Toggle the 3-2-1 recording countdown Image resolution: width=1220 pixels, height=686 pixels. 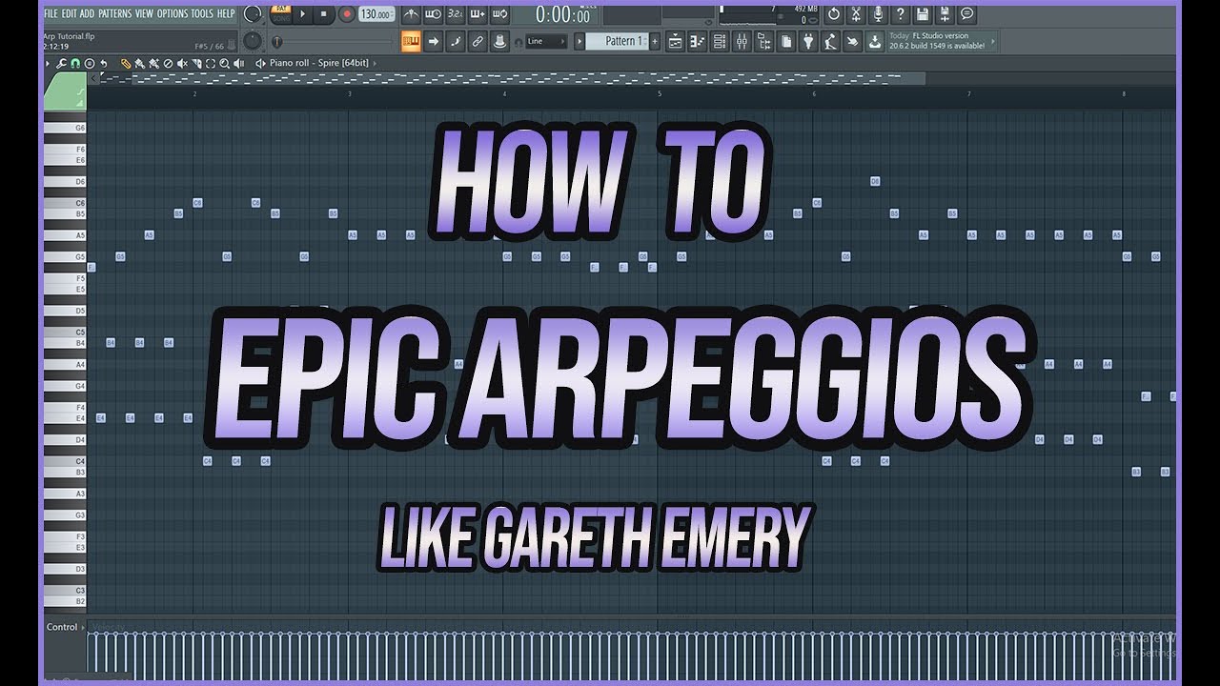click(x=456, y=13)
